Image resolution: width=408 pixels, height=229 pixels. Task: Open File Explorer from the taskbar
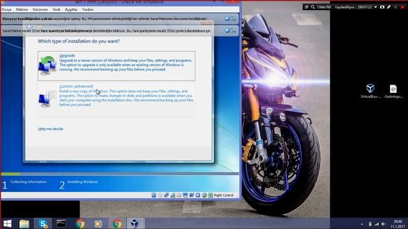24,223
